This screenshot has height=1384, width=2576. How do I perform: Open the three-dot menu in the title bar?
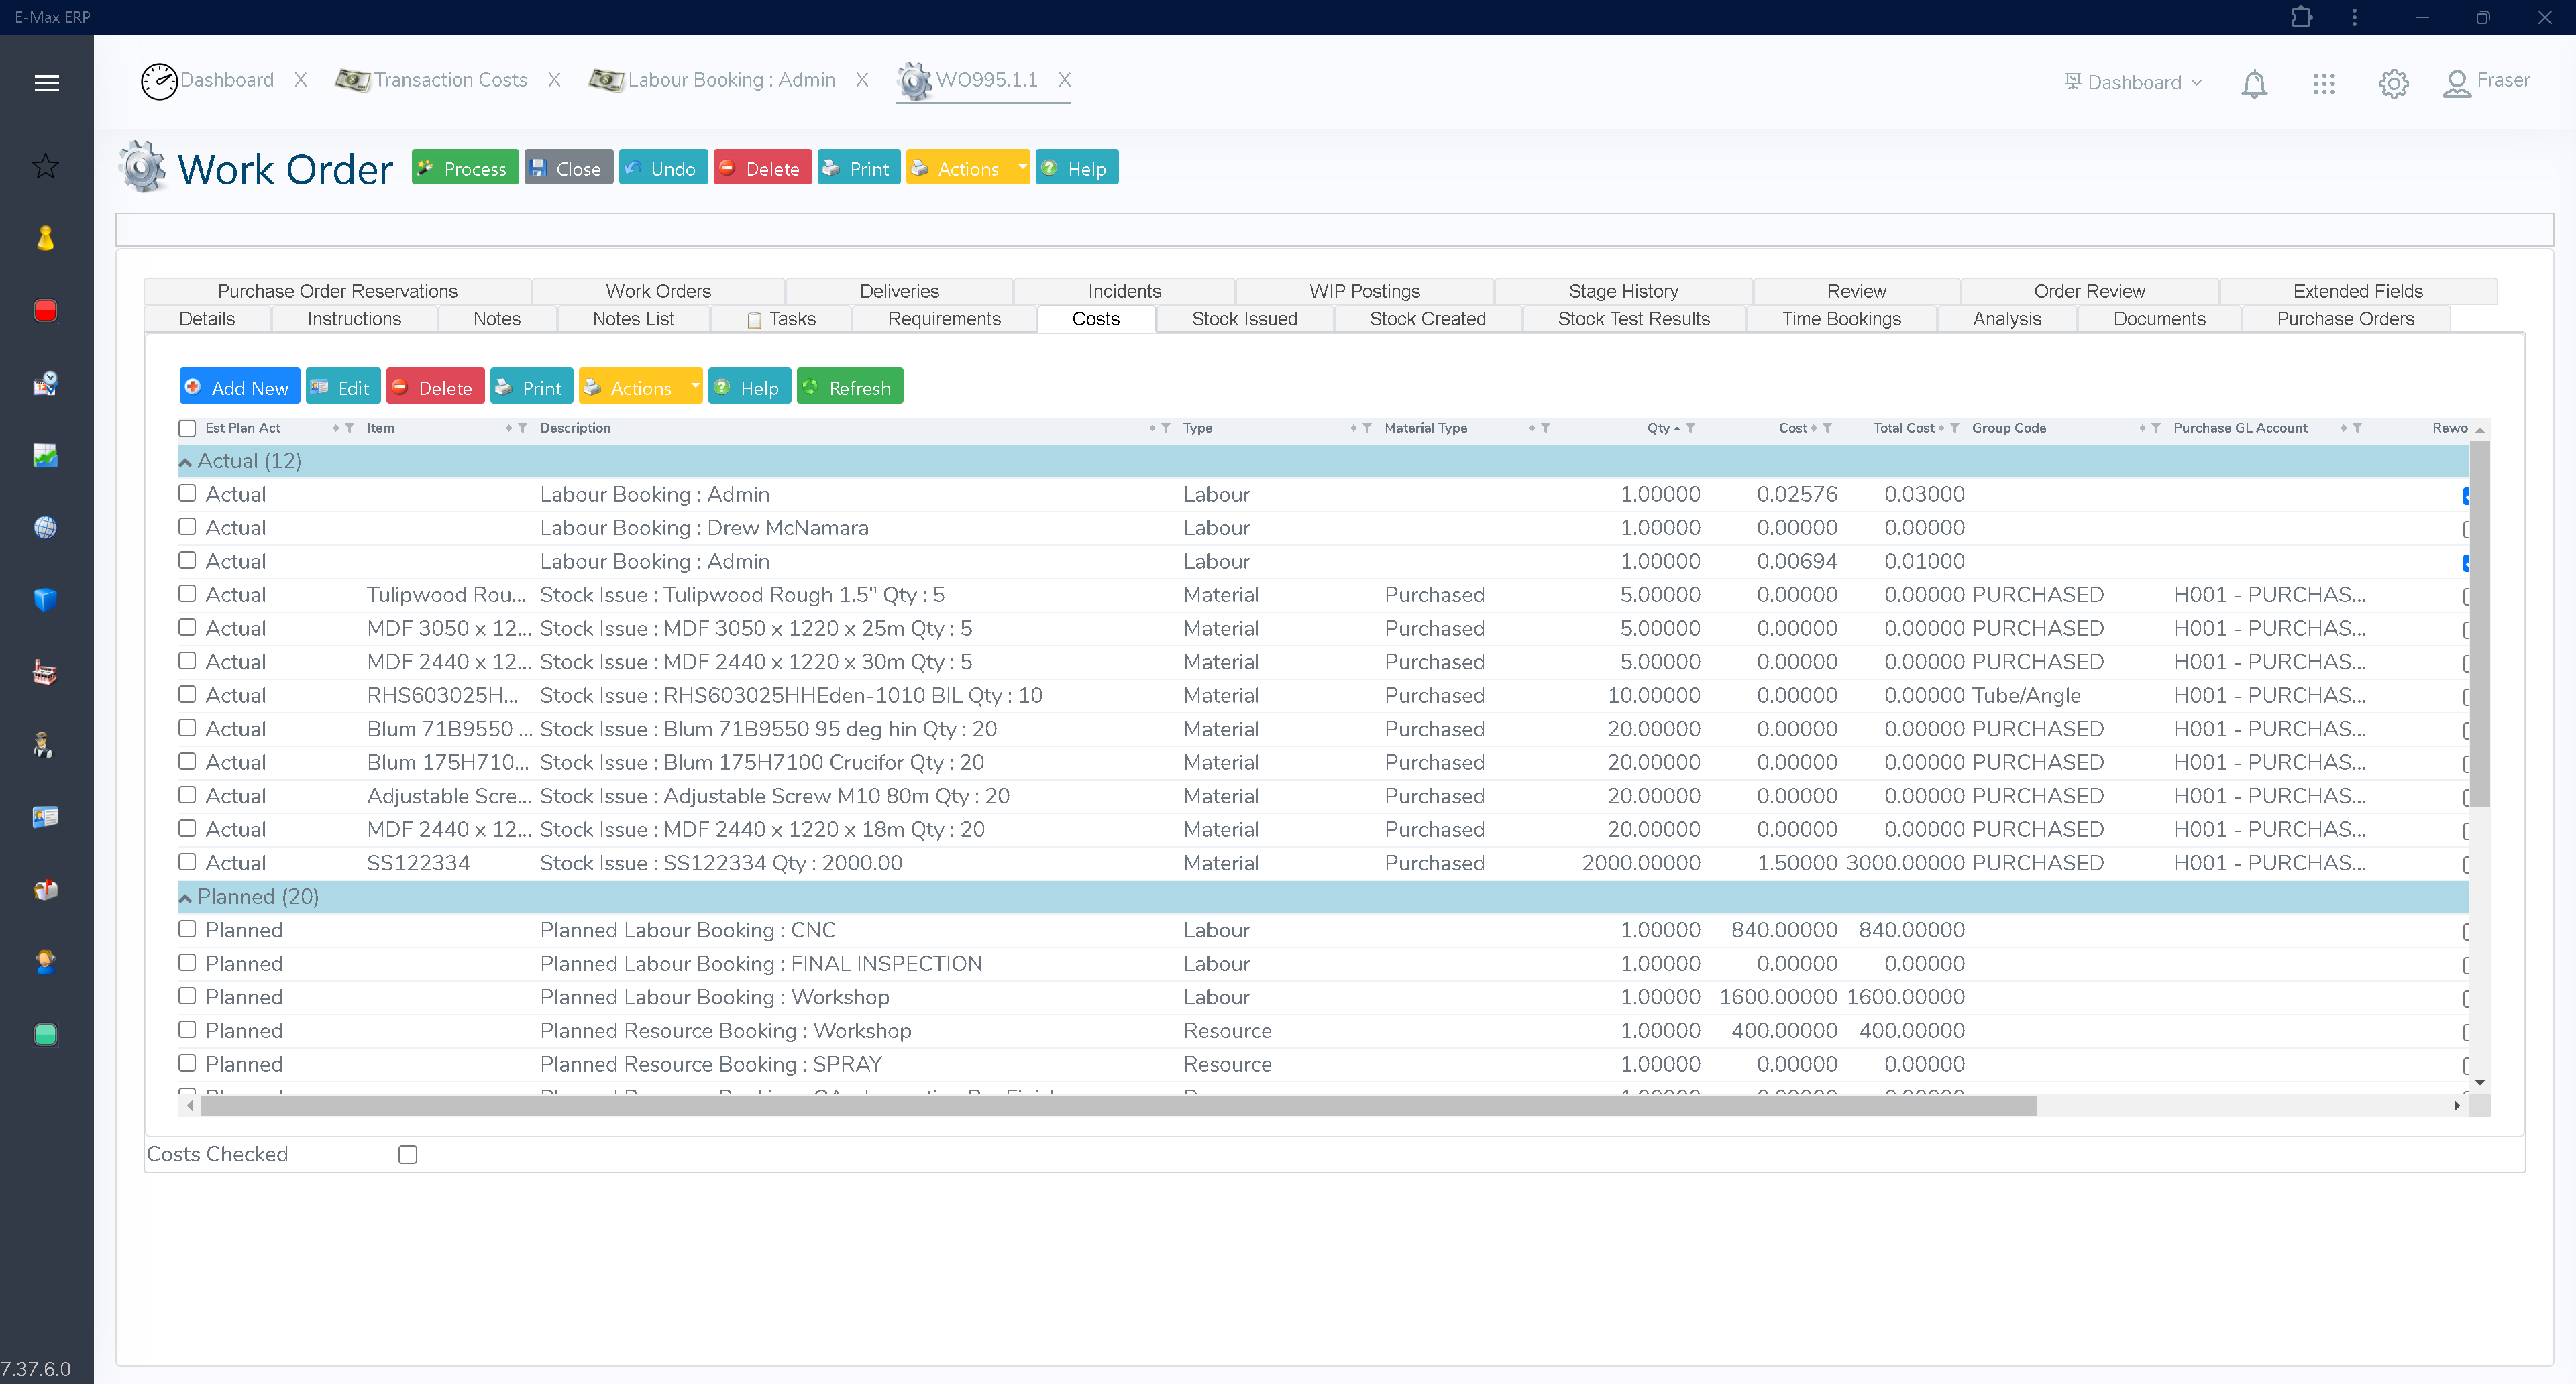pos(2354,17)
